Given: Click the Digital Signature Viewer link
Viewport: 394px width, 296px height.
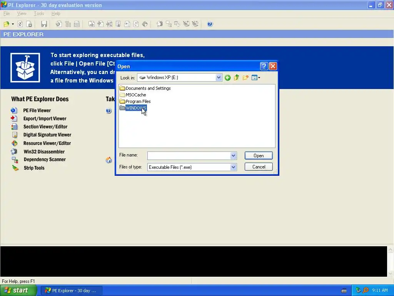Looking at the screenshot, I should [x=47, y=135].
